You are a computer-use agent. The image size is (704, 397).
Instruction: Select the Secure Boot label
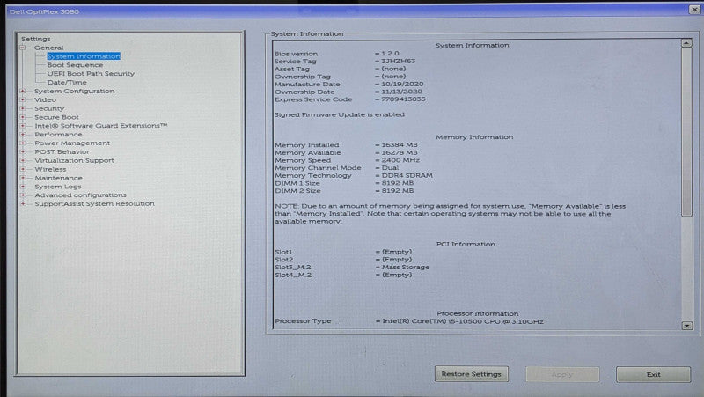point(56,117)
